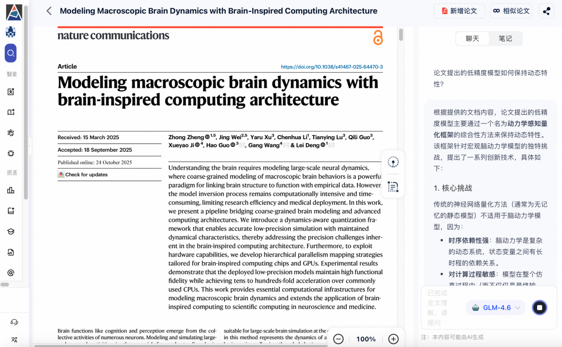
Task: Open the at-sign swirl icon in sidebar
Action: click(x=11, y=273)
